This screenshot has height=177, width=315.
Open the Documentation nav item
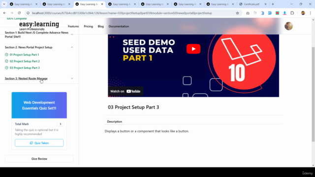(x=119, y=26)
